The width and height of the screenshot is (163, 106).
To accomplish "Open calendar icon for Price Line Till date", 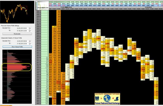I will [x=30, y=31].
